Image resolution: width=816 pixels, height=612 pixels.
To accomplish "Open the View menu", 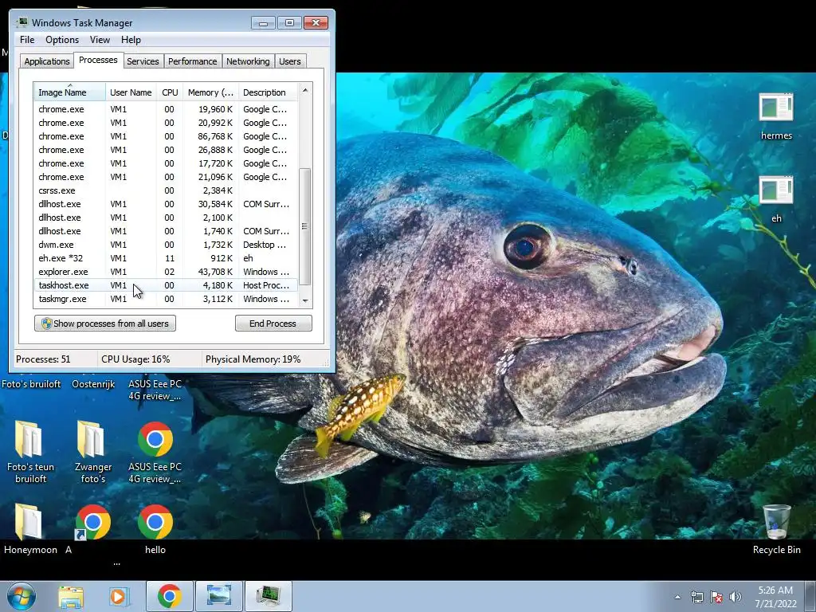I will point(100,40).
